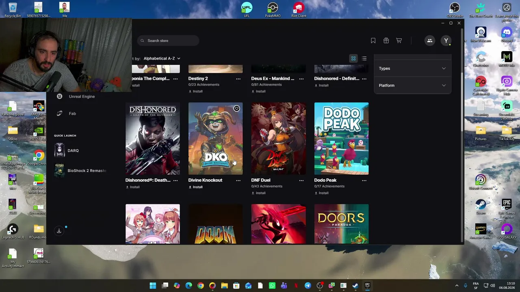Select the Steam desktop shortcut
The height and width of the screenshot is (292, 520).
pyautogui.click(x=481, y=207)
